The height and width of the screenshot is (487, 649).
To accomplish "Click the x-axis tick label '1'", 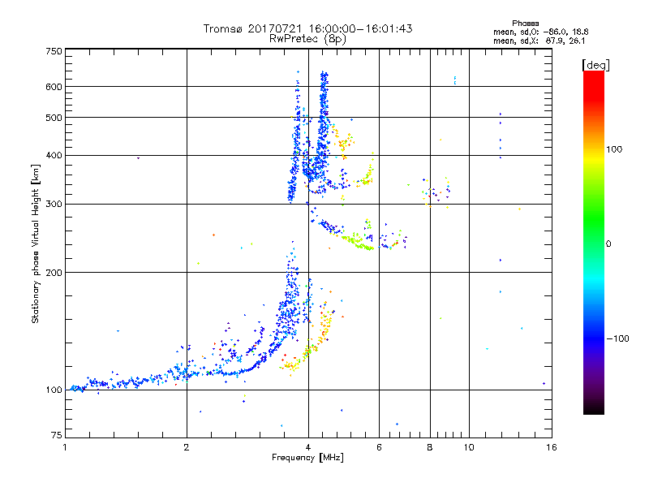I will 65,447.
